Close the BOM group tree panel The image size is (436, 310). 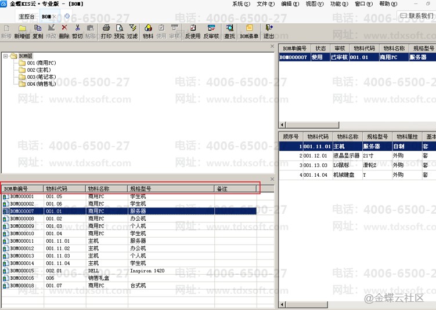272,46
